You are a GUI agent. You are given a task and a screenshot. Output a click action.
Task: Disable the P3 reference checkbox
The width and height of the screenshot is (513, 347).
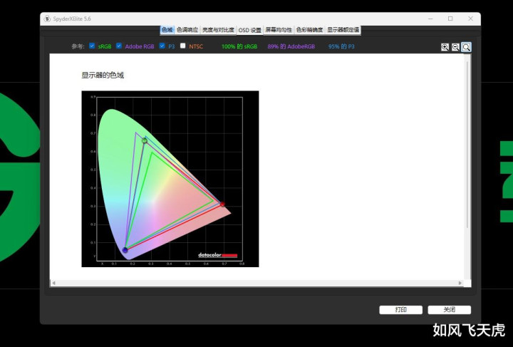162,46
